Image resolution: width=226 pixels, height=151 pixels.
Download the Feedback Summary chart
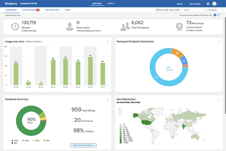point(107,99)
